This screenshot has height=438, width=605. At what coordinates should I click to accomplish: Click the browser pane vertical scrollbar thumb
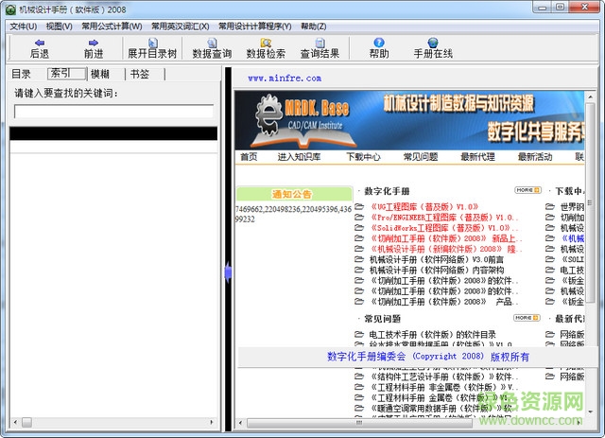click(589, 202)
